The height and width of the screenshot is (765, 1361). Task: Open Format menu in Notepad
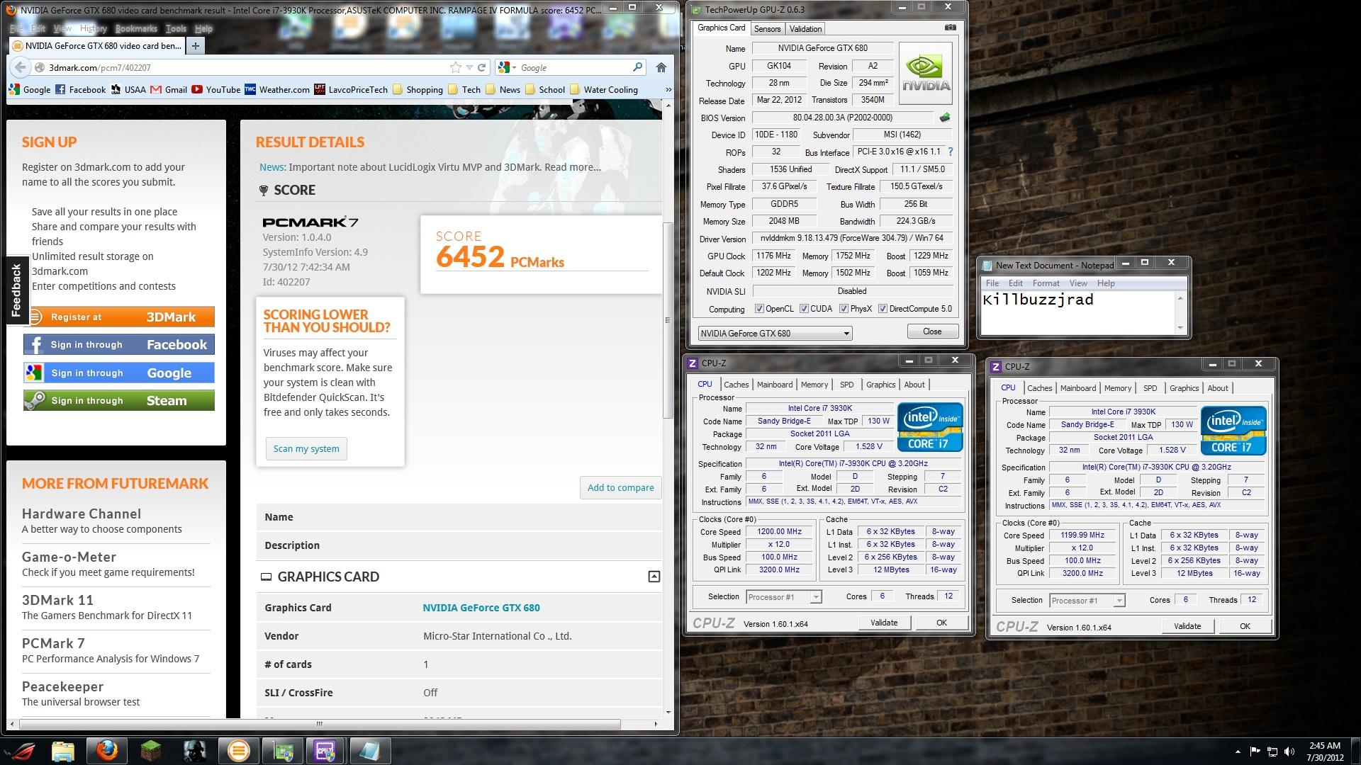pyautogui.click(x=1046, y=283)
